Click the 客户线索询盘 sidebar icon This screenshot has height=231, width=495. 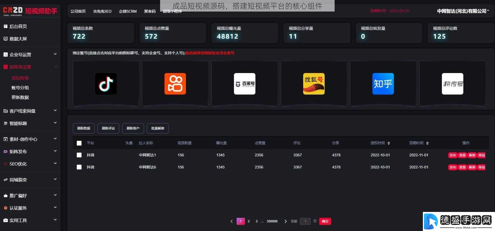(x=5, y=111)
